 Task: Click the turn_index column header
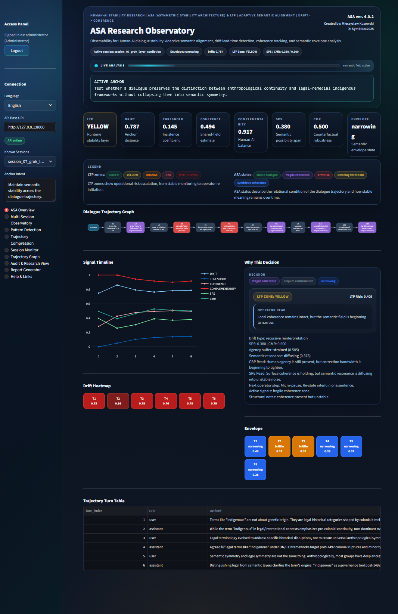[116, 511]
